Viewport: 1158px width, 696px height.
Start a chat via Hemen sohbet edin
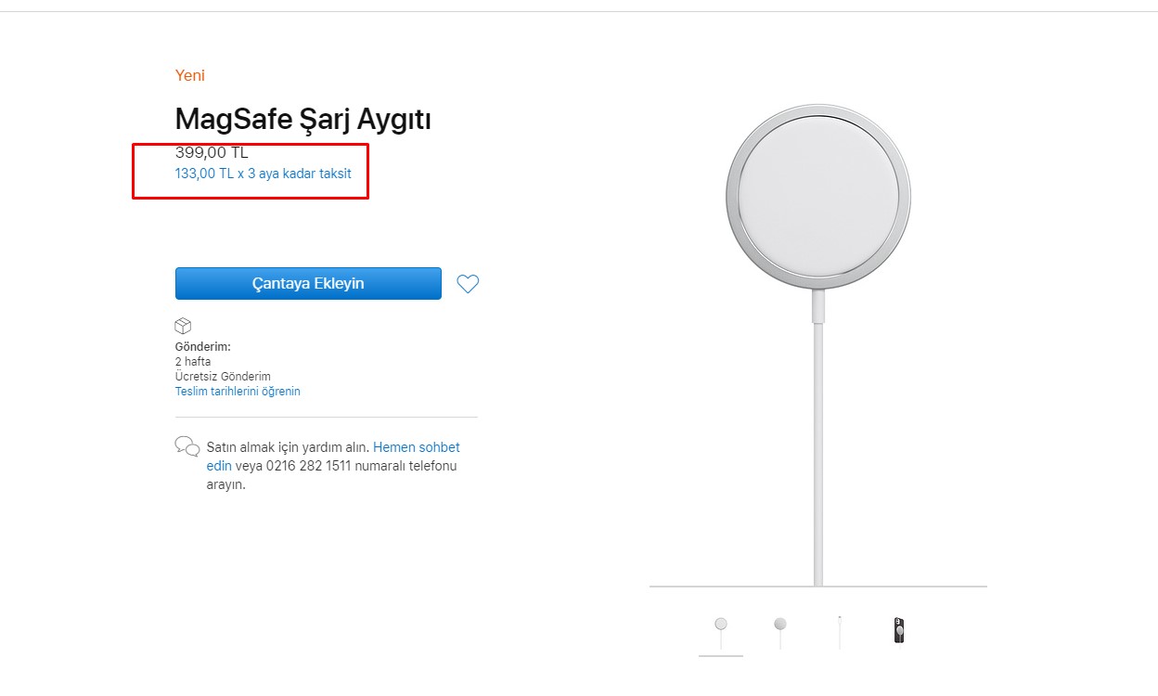[x=416, y=447]
